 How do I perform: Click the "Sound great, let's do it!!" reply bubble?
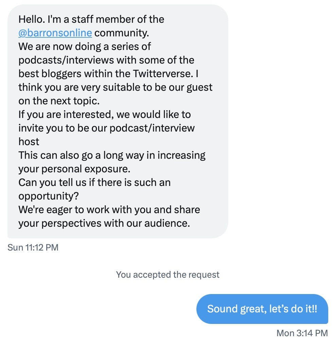click(x=262, y=309)
